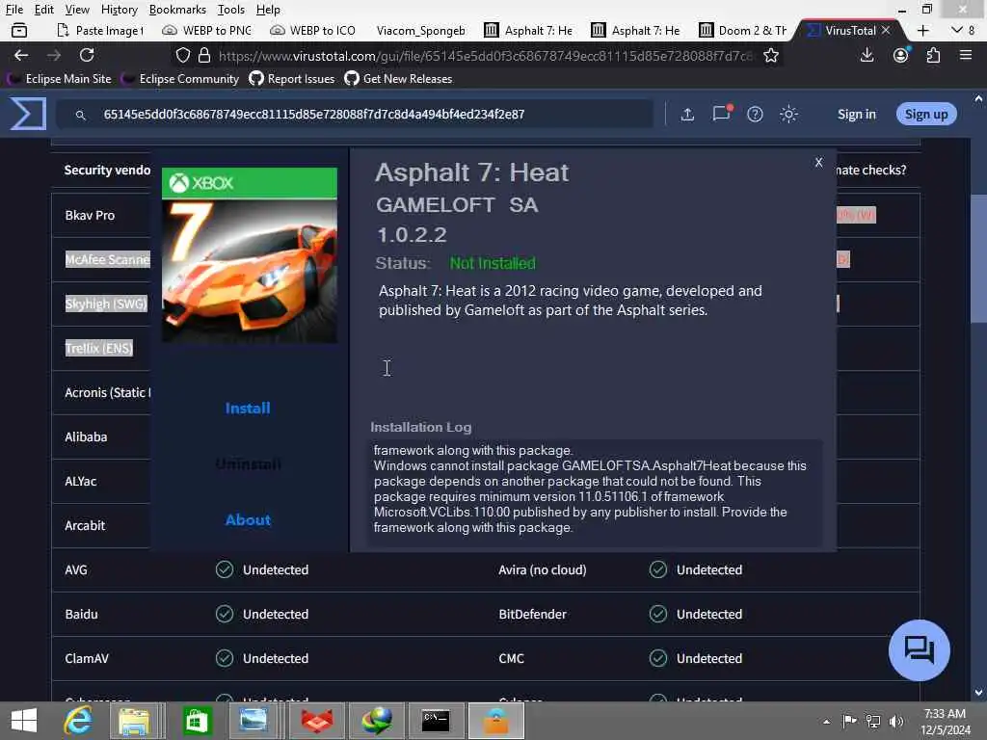Viewport: 987px width, 740px height.
Task: Launch Internet Explorer from the taskbar
Action: pos(79,721)
